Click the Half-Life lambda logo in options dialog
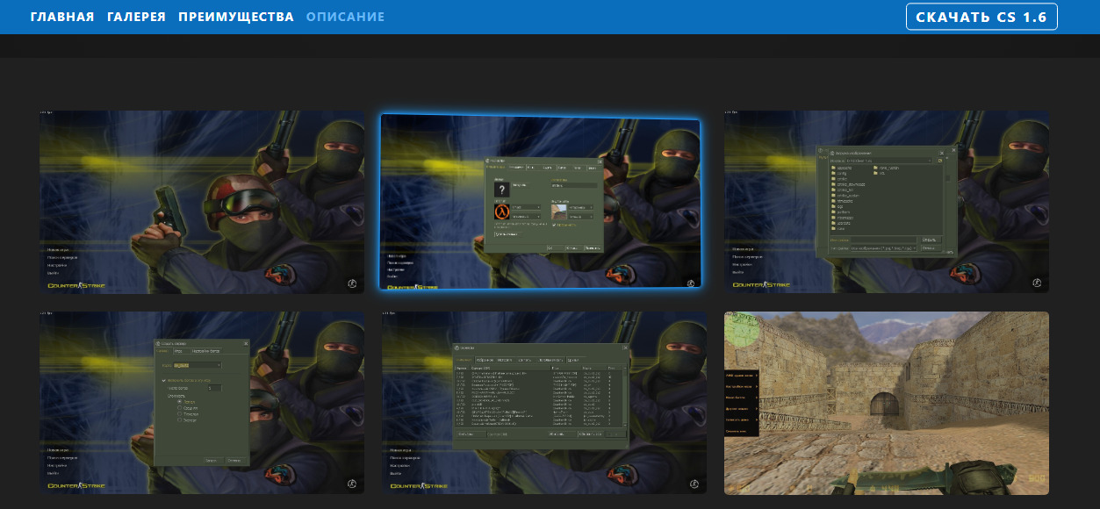Screen dimensions: 1100x509 point(501,212)
